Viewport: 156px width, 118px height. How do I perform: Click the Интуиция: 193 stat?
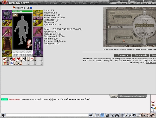pyautogui.click(x=52, y=15)
